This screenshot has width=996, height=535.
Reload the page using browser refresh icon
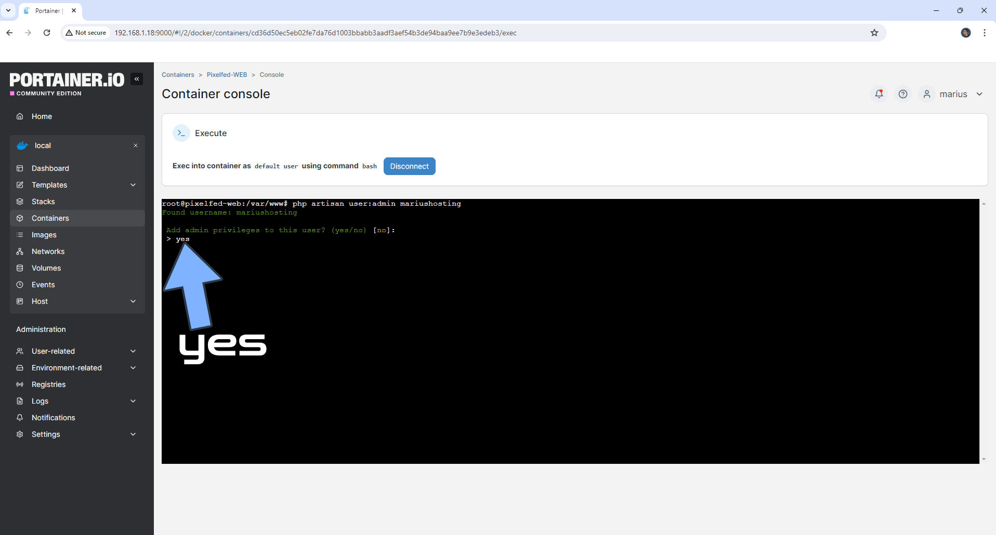click(47, 33)
